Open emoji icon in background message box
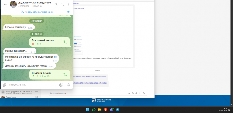Screen dimensions: 233x113 (133, 93)
